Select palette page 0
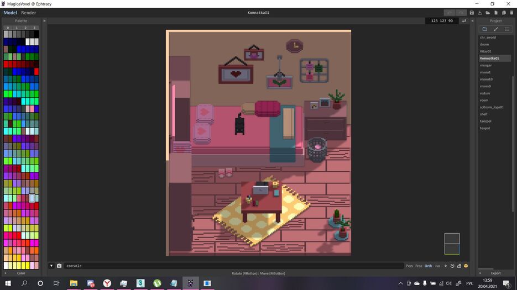 point(8,28)
